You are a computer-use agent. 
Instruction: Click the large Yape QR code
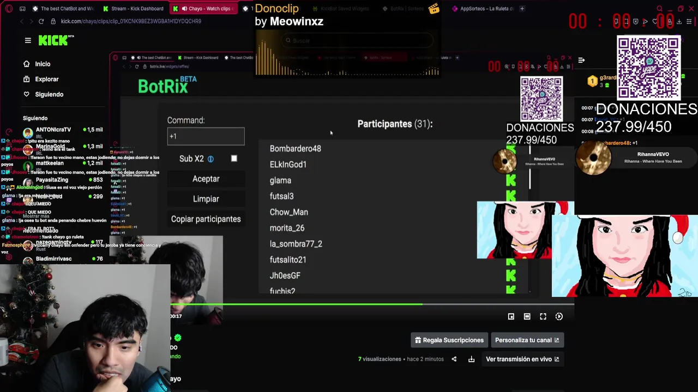[x=649, y=68]
